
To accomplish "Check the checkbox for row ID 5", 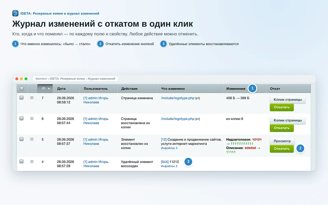I will (x=22, y=139).
